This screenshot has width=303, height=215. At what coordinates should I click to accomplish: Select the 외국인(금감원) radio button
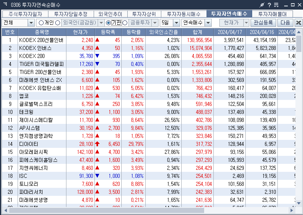pos(58,23)
